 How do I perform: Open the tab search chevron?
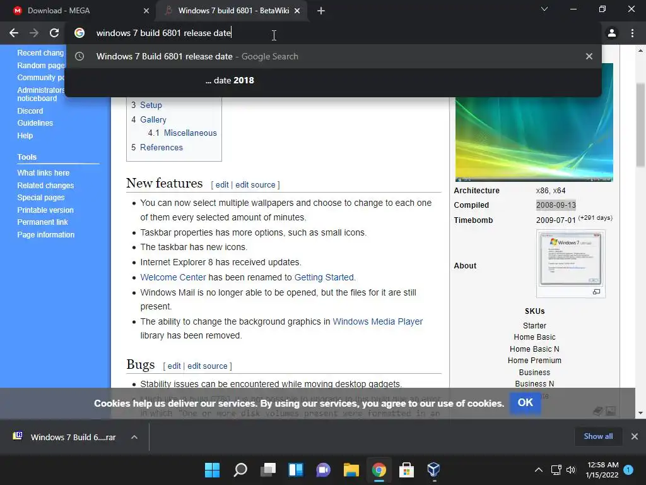[544, 9]
